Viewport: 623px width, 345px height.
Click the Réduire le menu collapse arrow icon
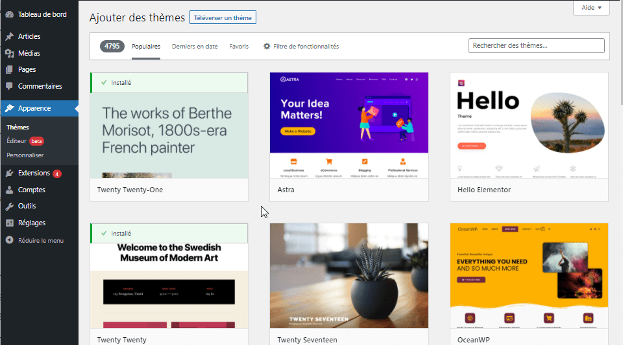click(x=10, y=240)
